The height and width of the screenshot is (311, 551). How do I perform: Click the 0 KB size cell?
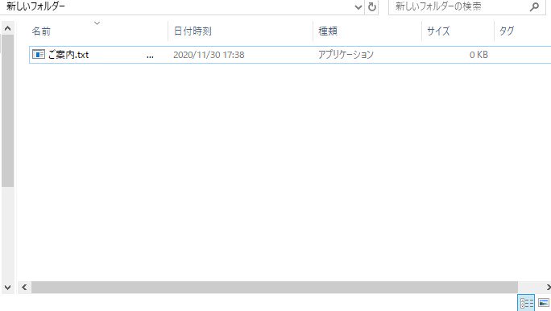click(478, 55)
